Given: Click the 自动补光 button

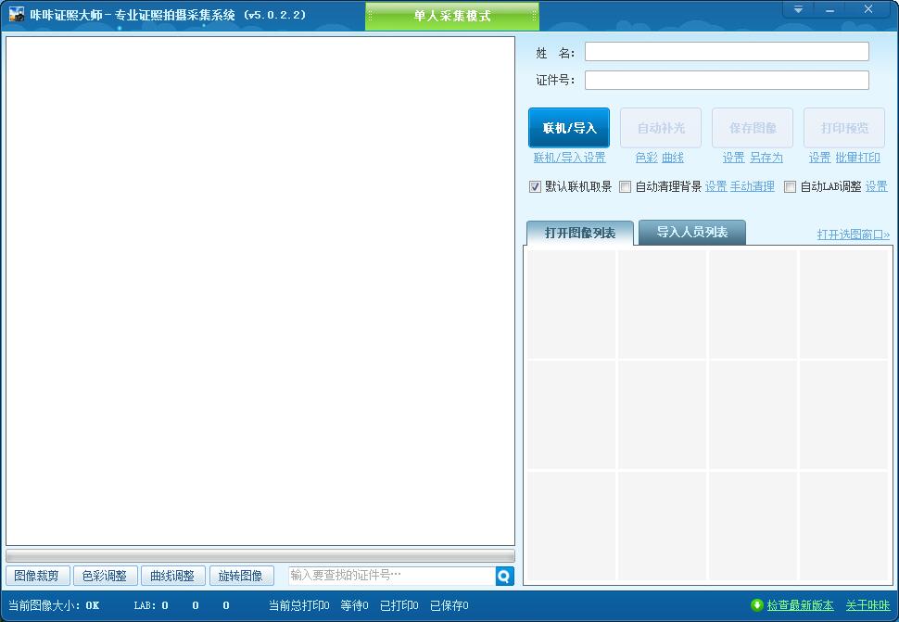Looking at the screenshot, I should 661,128.
